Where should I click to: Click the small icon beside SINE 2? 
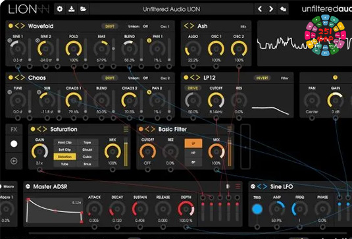point(38,40)
